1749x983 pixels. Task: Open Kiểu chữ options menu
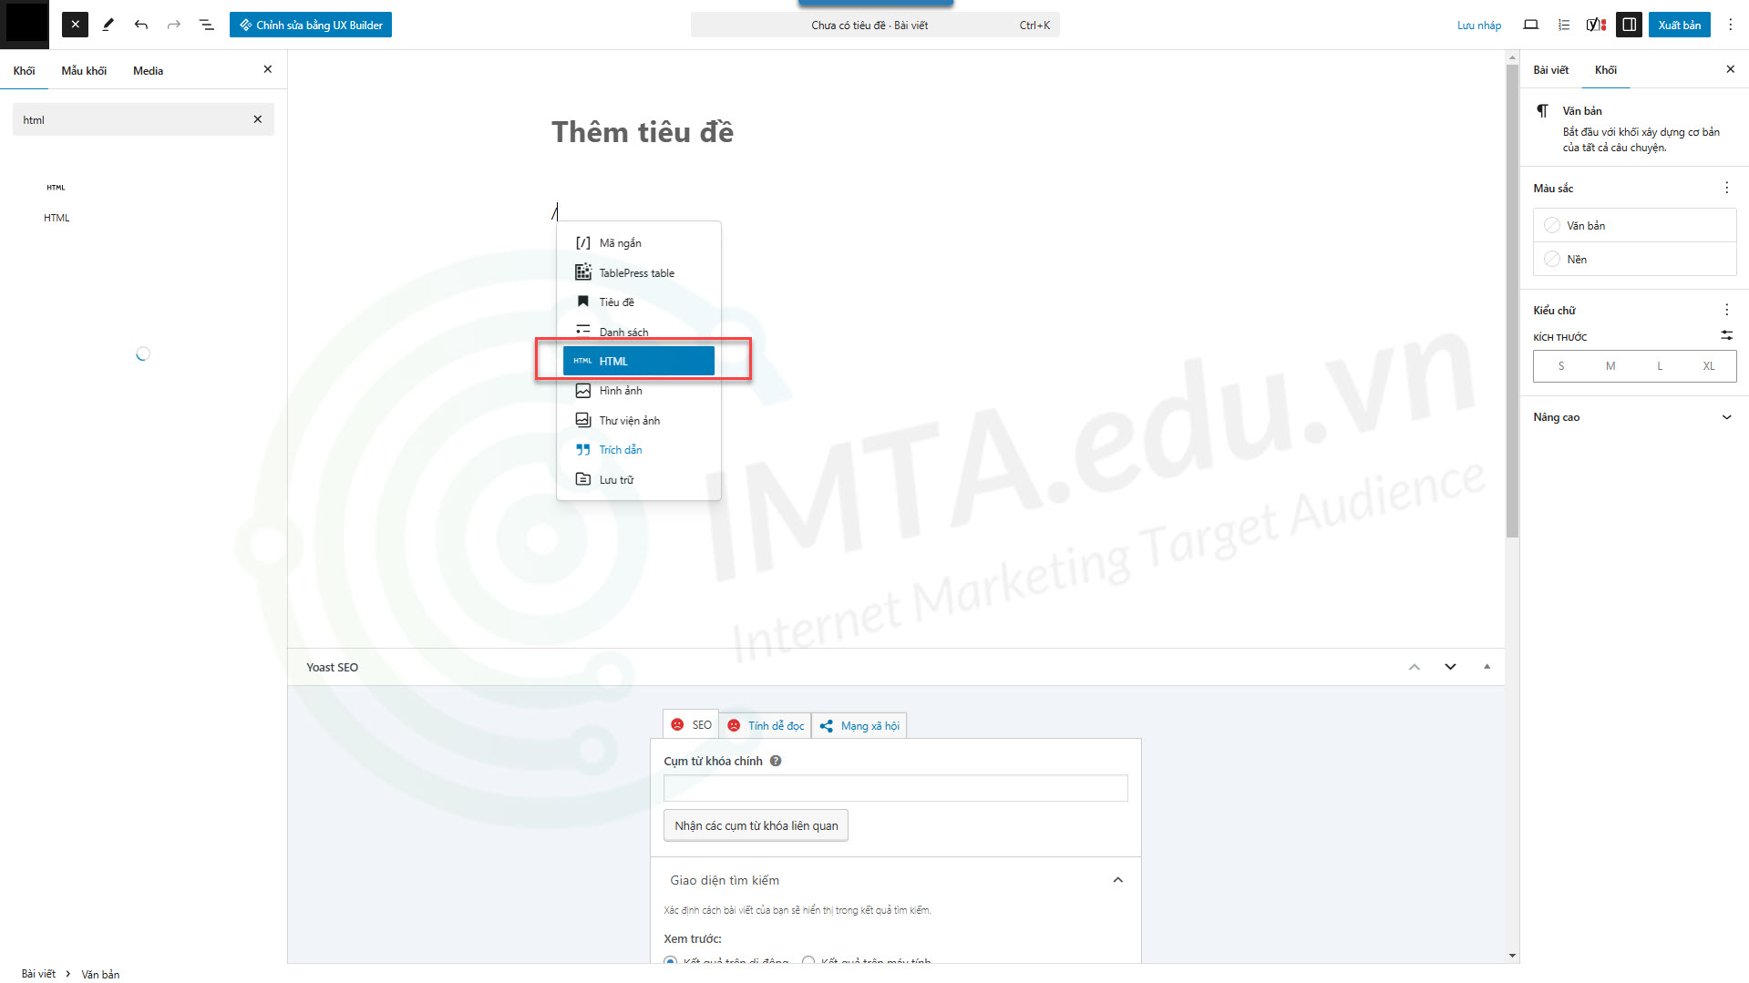click(1726, 310)
